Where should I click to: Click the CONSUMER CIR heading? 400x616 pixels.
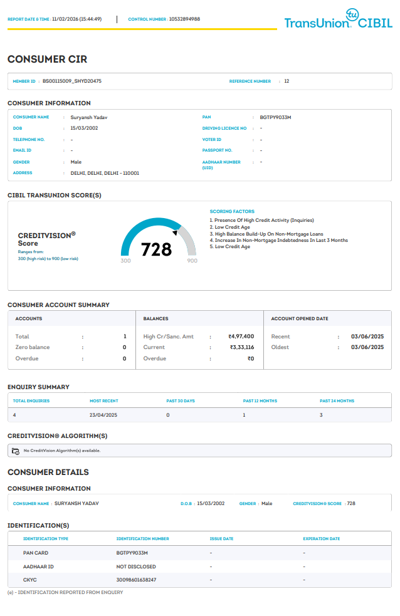point(47,59)
